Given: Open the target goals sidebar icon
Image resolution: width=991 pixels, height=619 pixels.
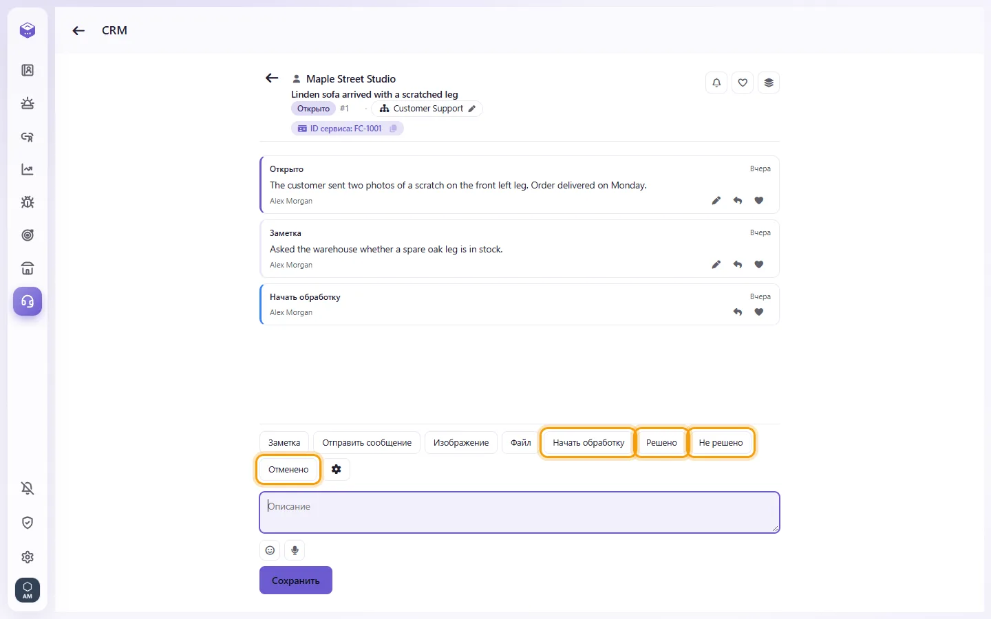Looking at the screenshot, I should 28,235.
